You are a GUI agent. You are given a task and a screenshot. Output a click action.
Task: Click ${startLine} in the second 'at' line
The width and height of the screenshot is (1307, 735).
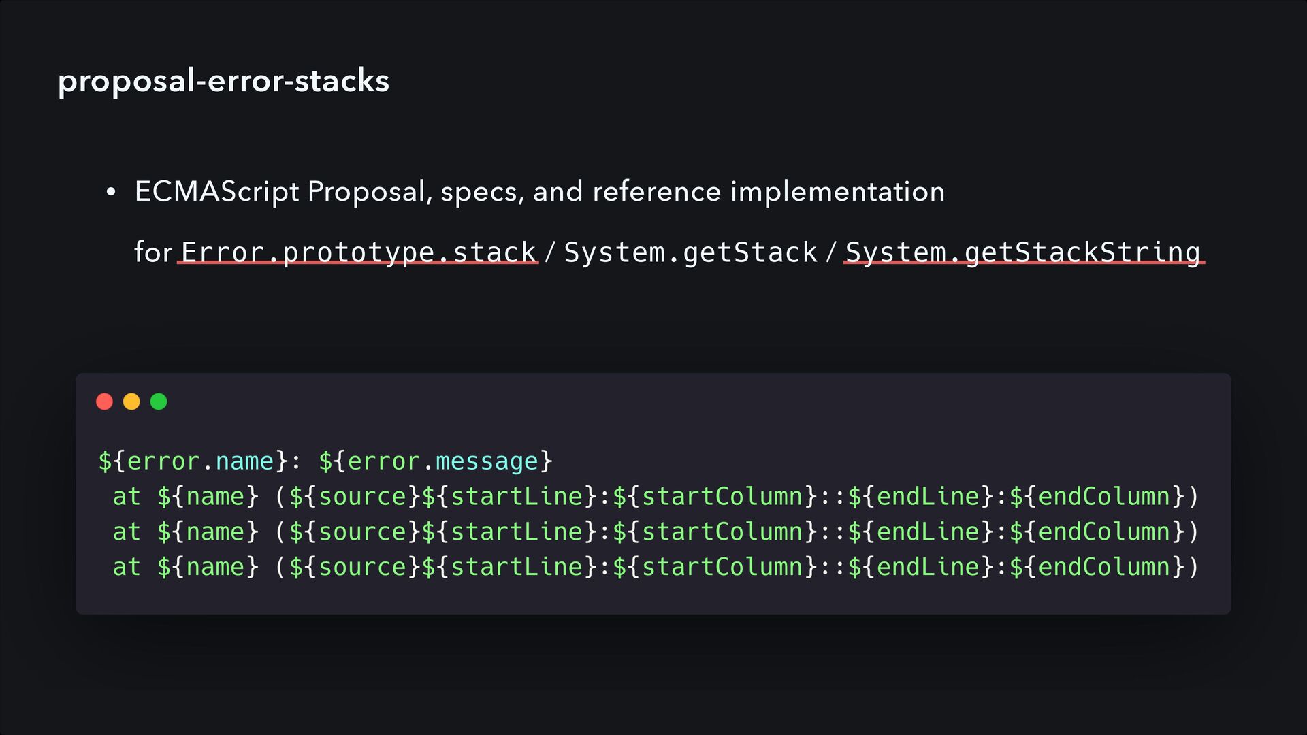tap(510, 532)
